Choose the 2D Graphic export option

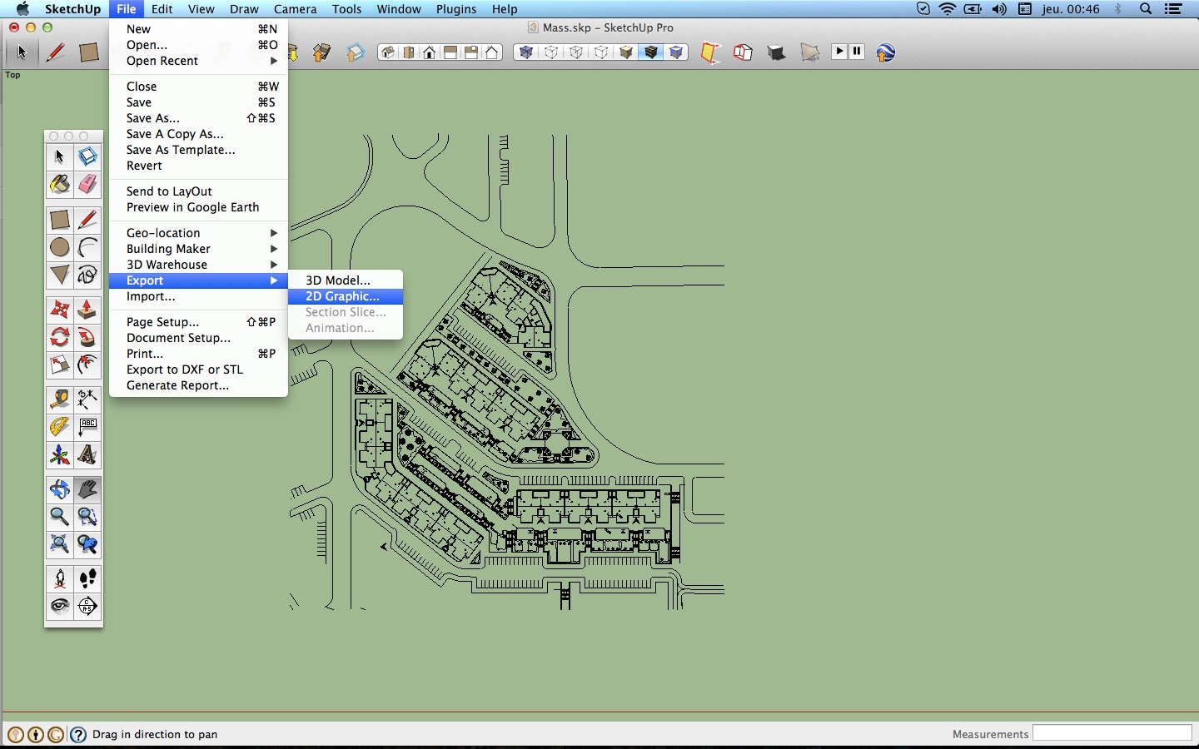click(344, 296)
